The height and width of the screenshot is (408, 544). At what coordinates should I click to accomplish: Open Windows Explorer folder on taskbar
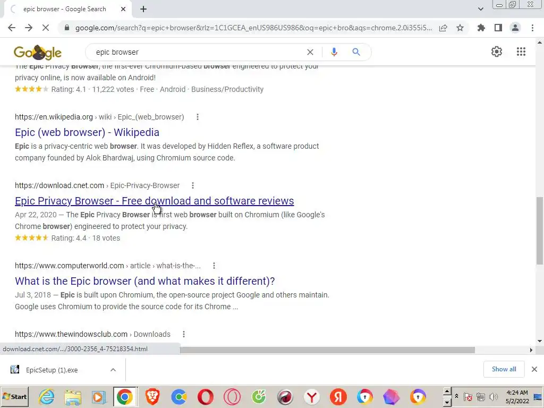[73, 397]
